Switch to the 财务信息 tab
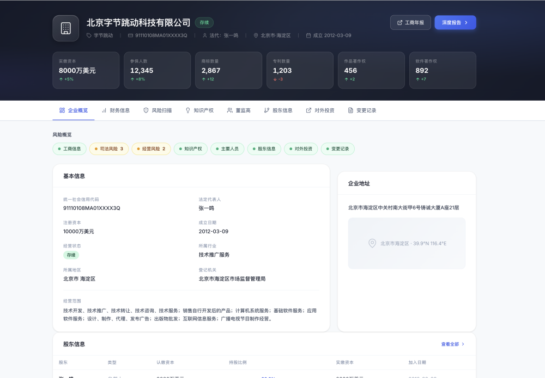The width and height of the screenshot is (545, 378). click(116, 110)
